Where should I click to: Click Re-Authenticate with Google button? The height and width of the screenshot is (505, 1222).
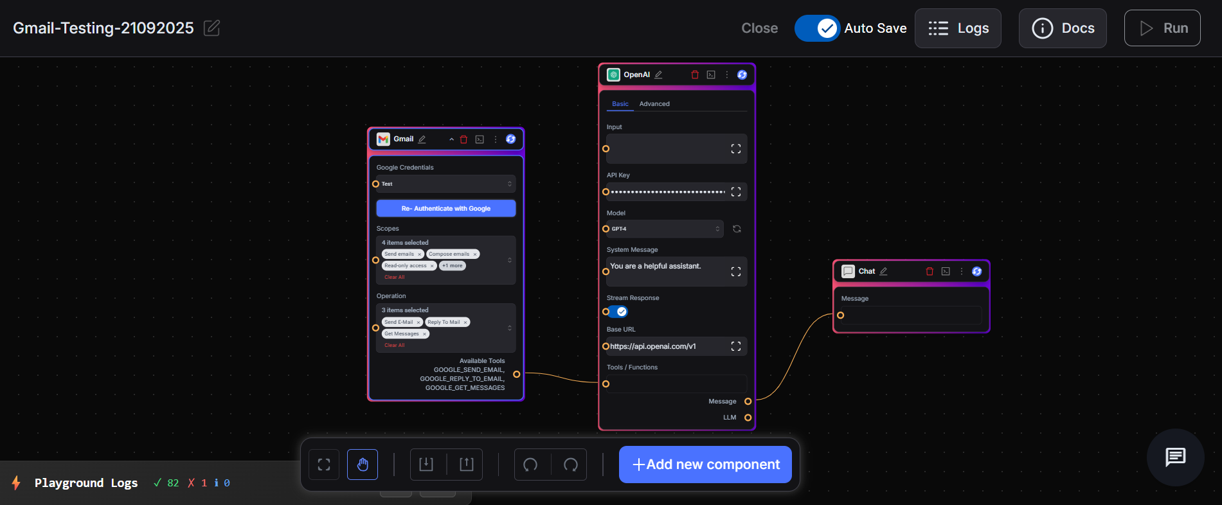click(445, 209)
